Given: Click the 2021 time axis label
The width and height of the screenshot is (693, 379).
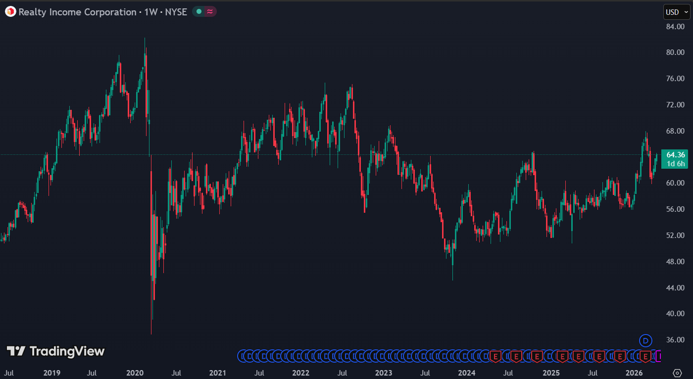Looking at the screenshot, I should click(x=217, y=373).
